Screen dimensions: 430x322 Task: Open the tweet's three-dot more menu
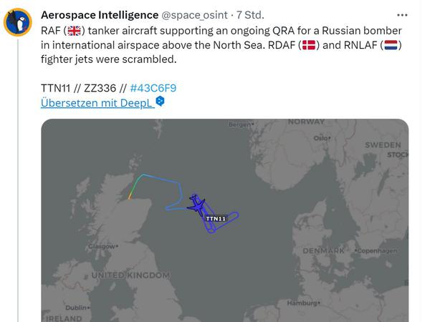coord(402,15)
